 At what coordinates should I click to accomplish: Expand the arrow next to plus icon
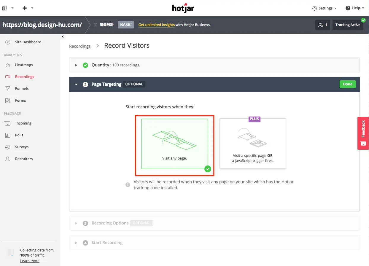(32, 8)
